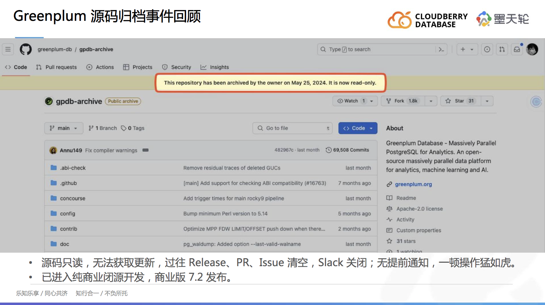View the 0 Tags link
Image resolution: width=545 pixels, height=305 pixels.
point(133,128)
